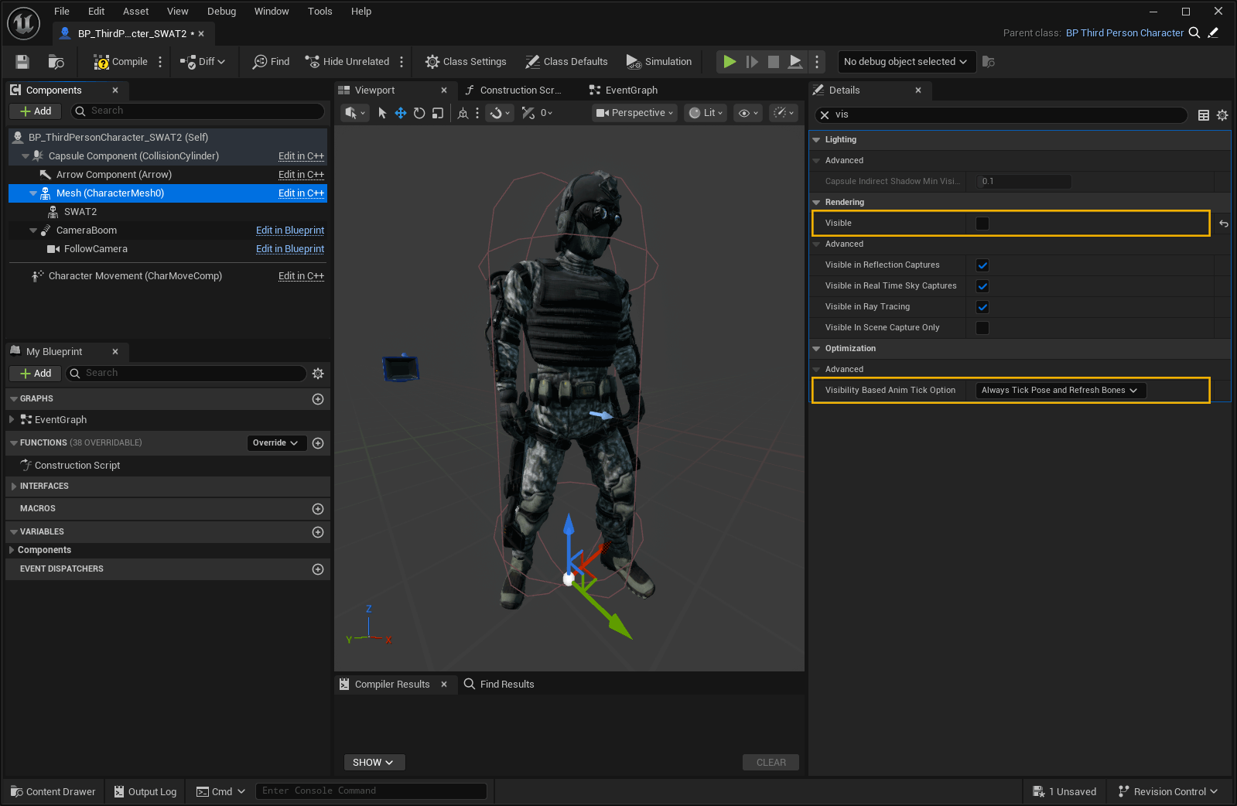Open the Tools menu
The image size is (1237, 806).
click(x=320, y=12)
